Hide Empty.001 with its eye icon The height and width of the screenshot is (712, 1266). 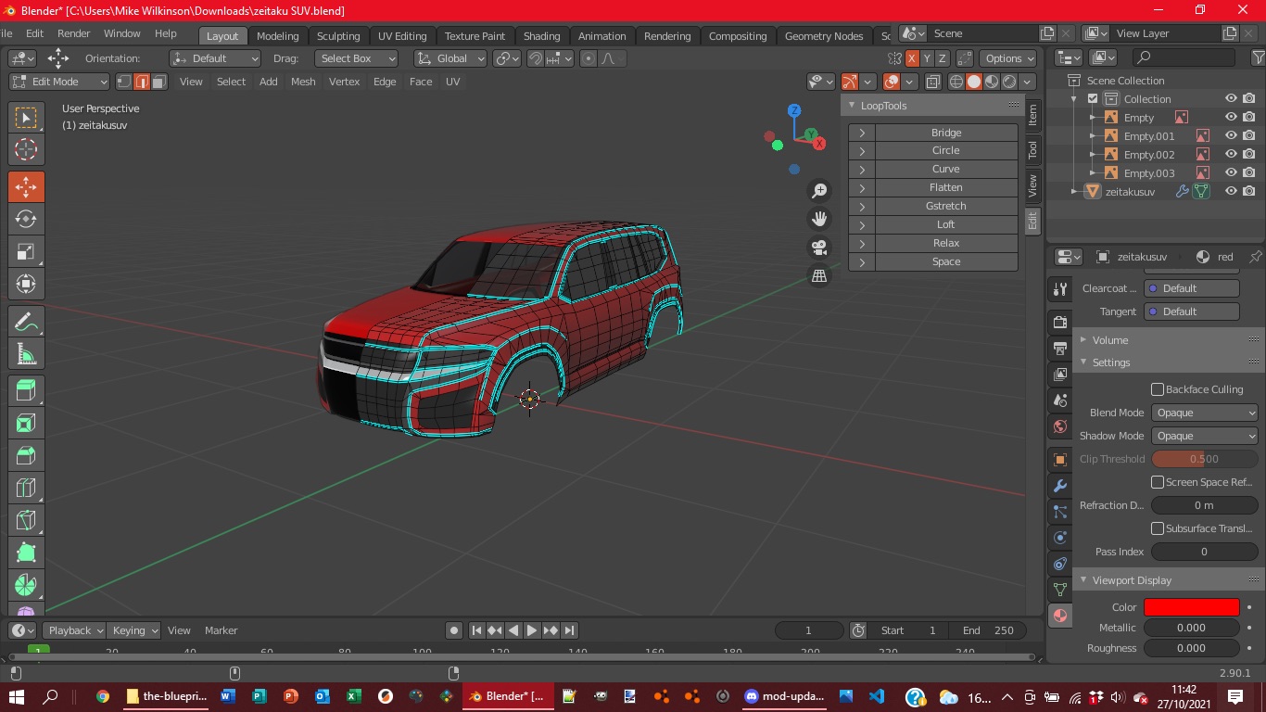(x=1231, y=136)
